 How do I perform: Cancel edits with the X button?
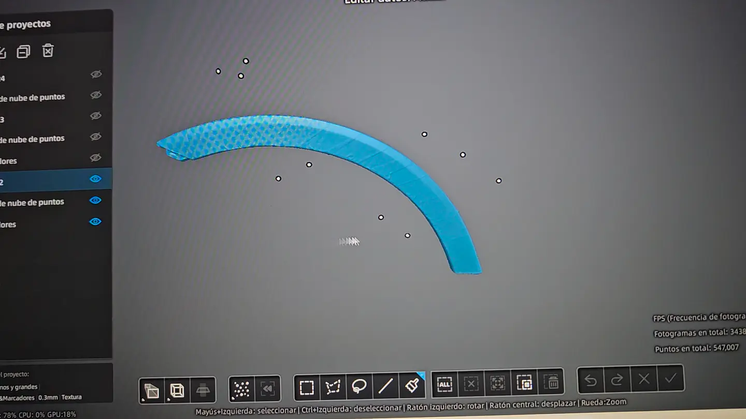[x=644, y=379]
